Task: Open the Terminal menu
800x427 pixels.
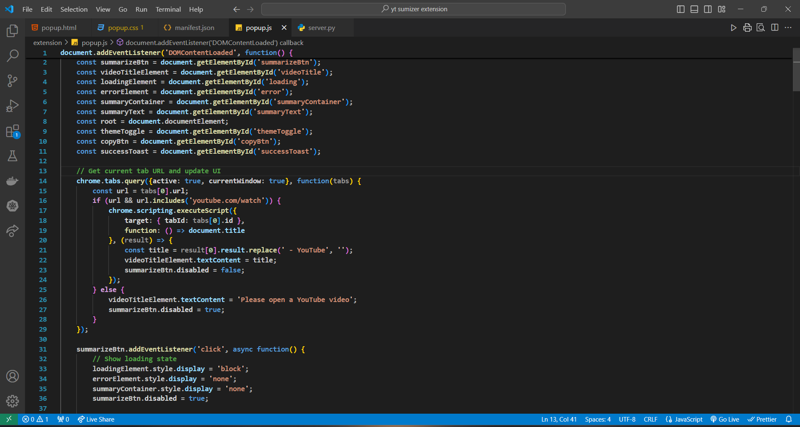Action: tap(168, 9)
